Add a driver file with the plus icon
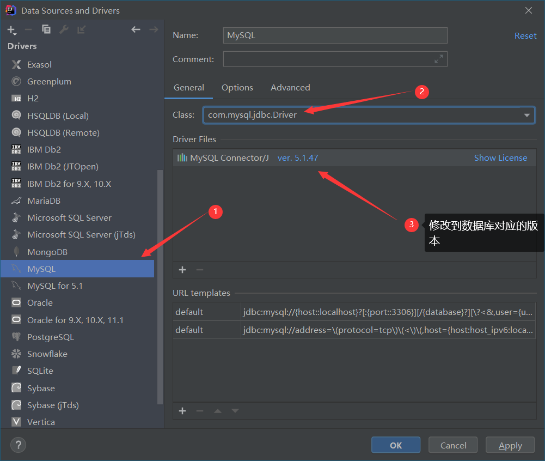Screen dimensions: 545x461 [182, 270]
